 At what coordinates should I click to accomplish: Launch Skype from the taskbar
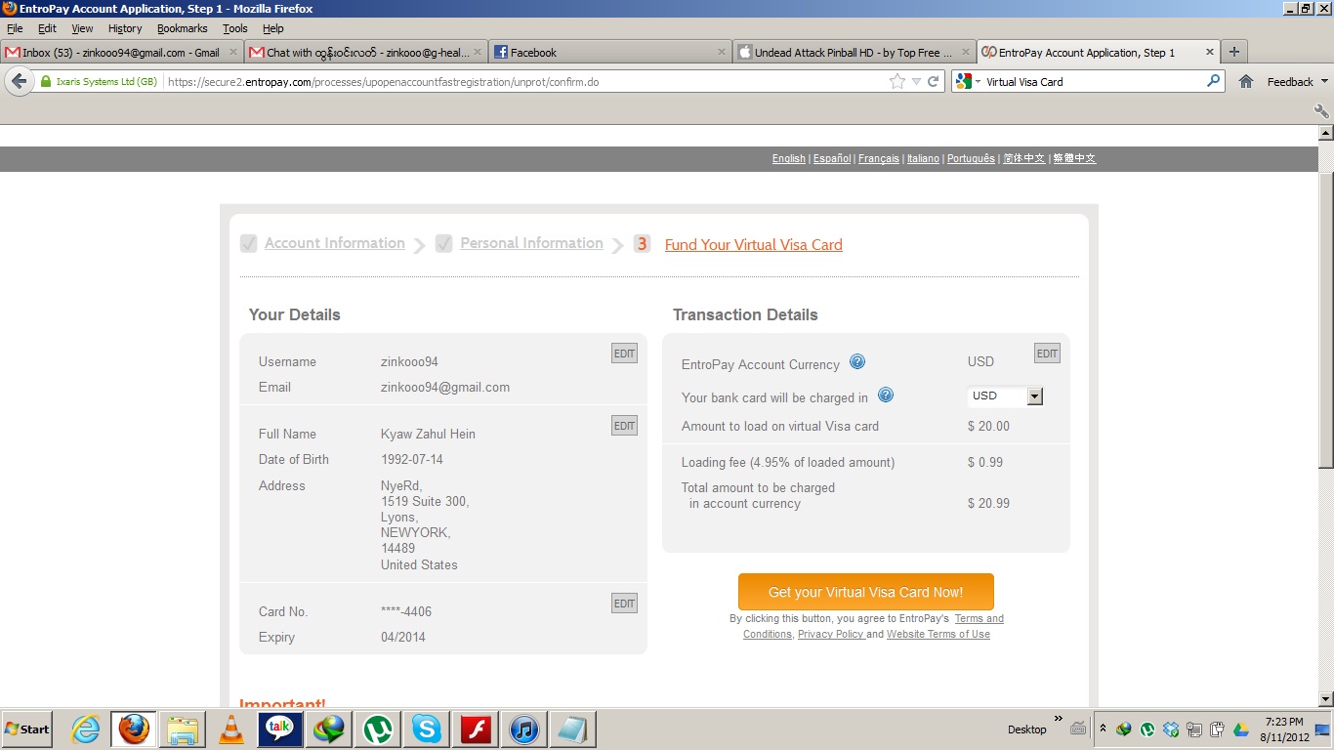(x=426, y=729)
